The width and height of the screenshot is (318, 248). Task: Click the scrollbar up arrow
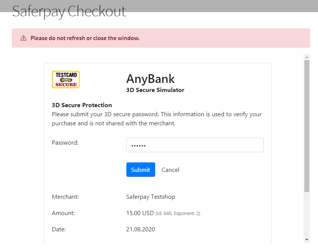pyautogui.click(x=307, y=57)
